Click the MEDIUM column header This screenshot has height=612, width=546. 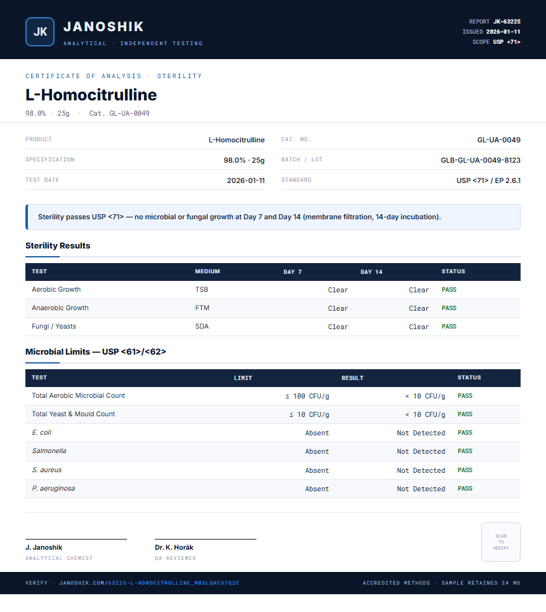208,271
